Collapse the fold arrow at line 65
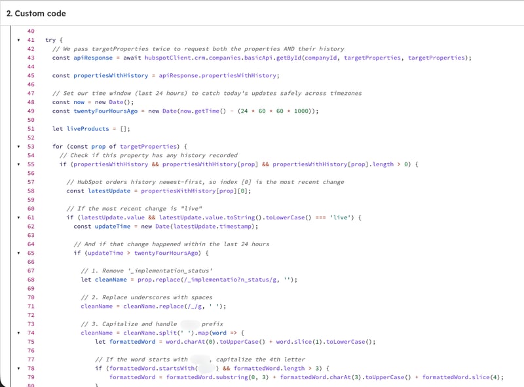Screen dimensions: 524x387 [19, 253]
